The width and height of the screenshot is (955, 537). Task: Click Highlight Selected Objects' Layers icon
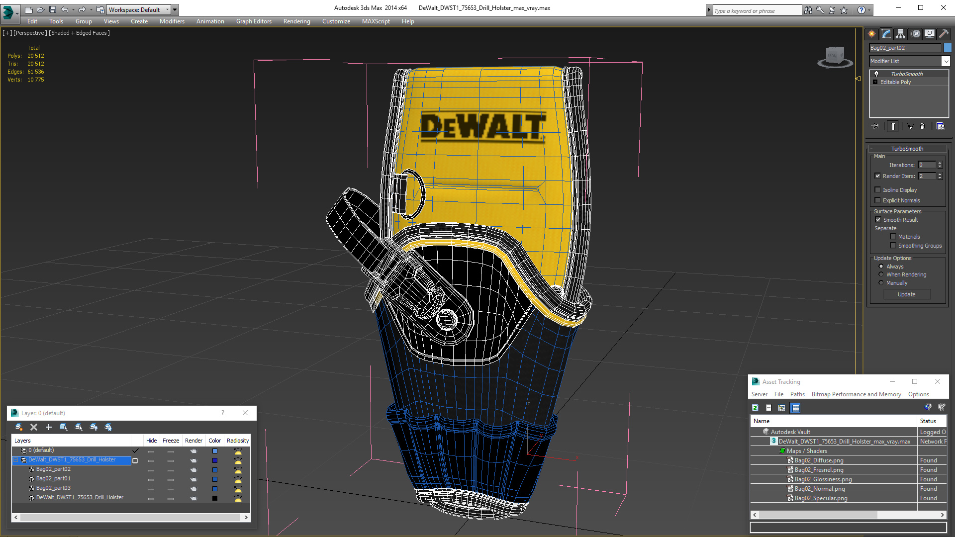pyautogui.click(x=79, y=427)
